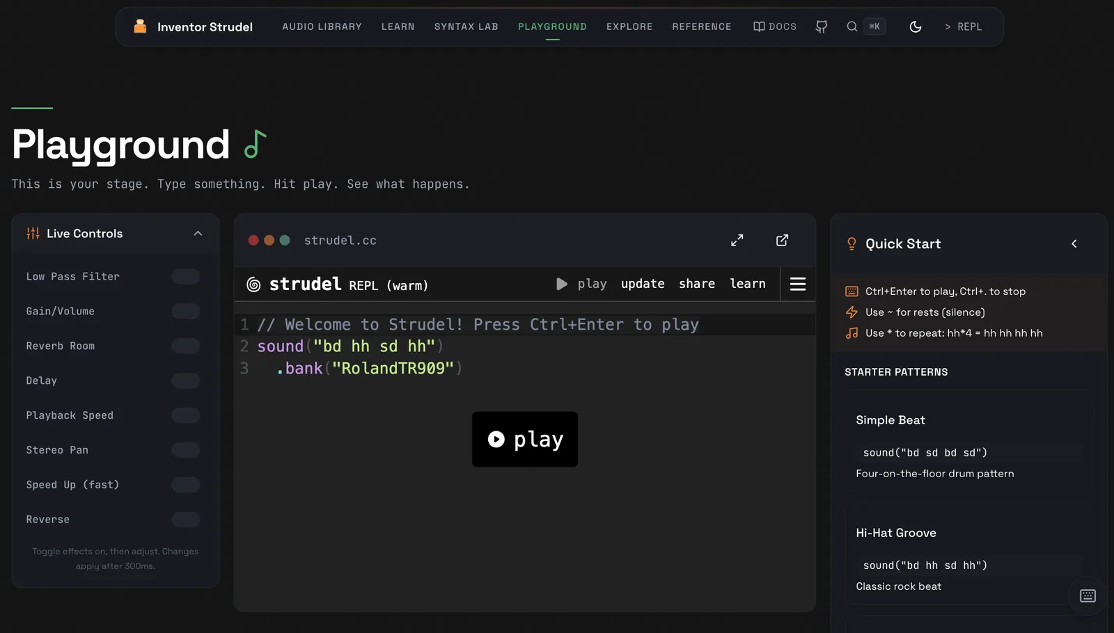1114x633 pixels.
Task: Click the strudel.cc address text
Action: [x=340, y=240]
